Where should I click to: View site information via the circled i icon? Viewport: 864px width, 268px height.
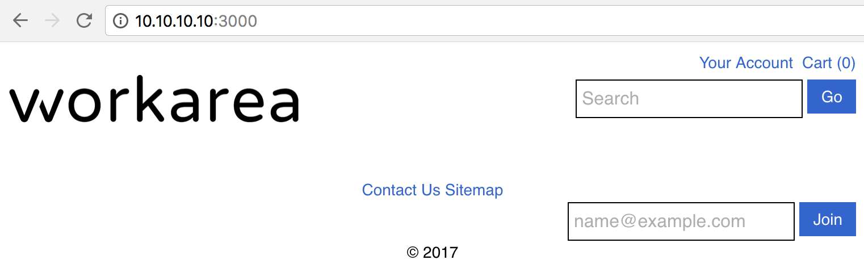[120, 21]
